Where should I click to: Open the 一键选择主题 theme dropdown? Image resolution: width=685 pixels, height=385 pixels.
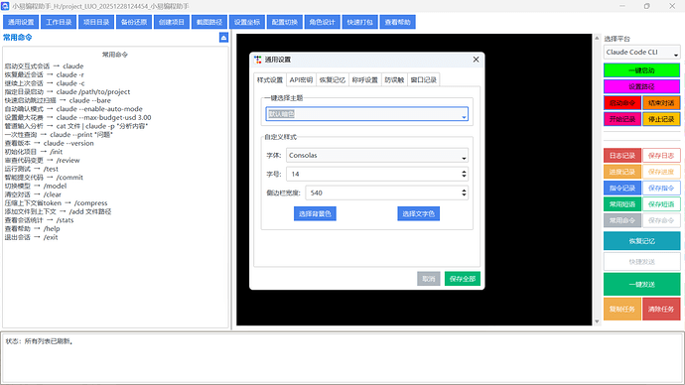[367, 114]
